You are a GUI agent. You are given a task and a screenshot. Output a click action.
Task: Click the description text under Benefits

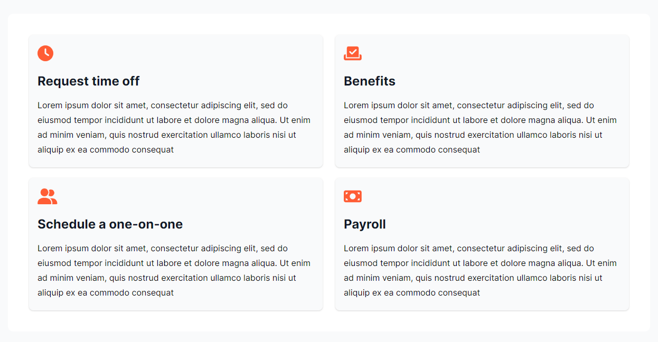tap(481, 128)
